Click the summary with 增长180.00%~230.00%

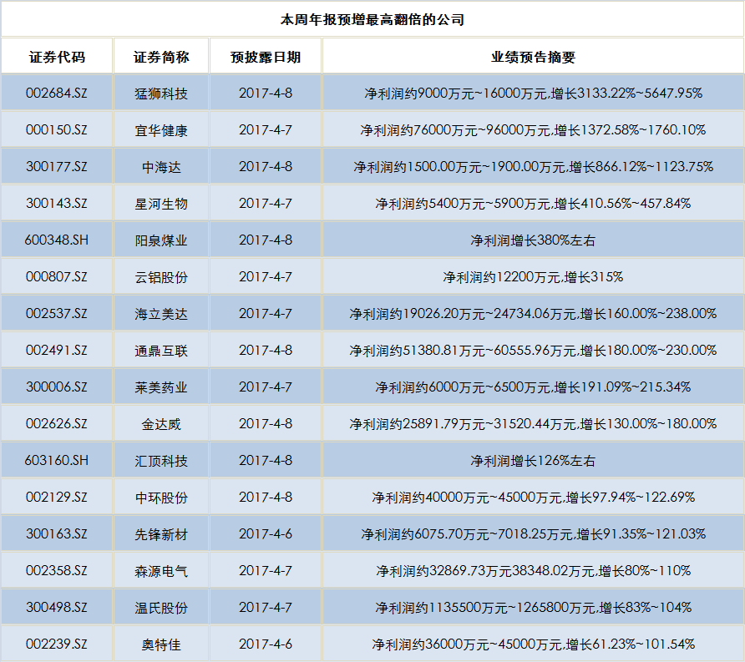coord(533,350)
